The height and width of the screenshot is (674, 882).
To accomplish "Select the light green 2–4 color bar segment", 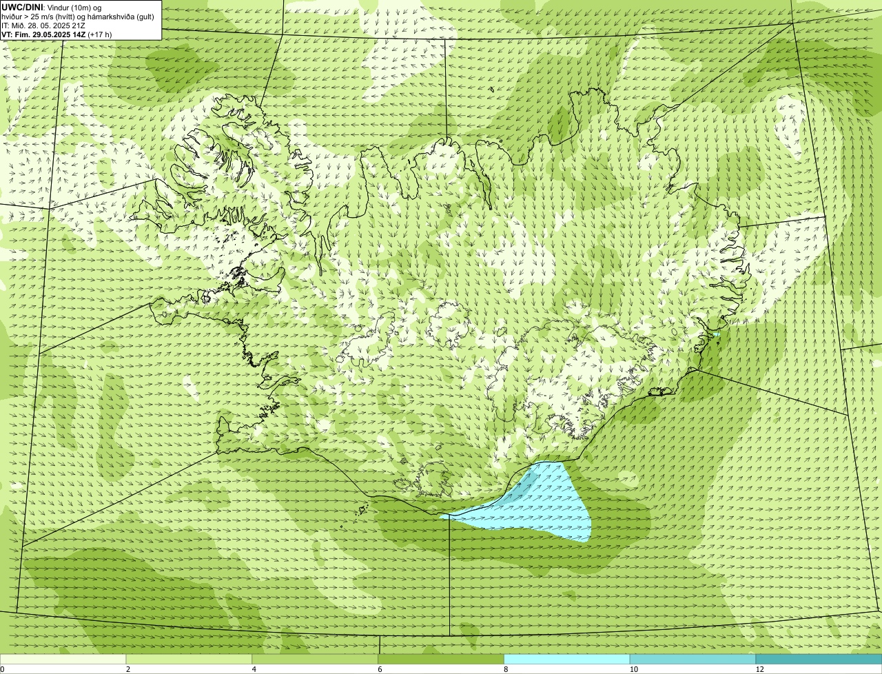I will 189,659.
